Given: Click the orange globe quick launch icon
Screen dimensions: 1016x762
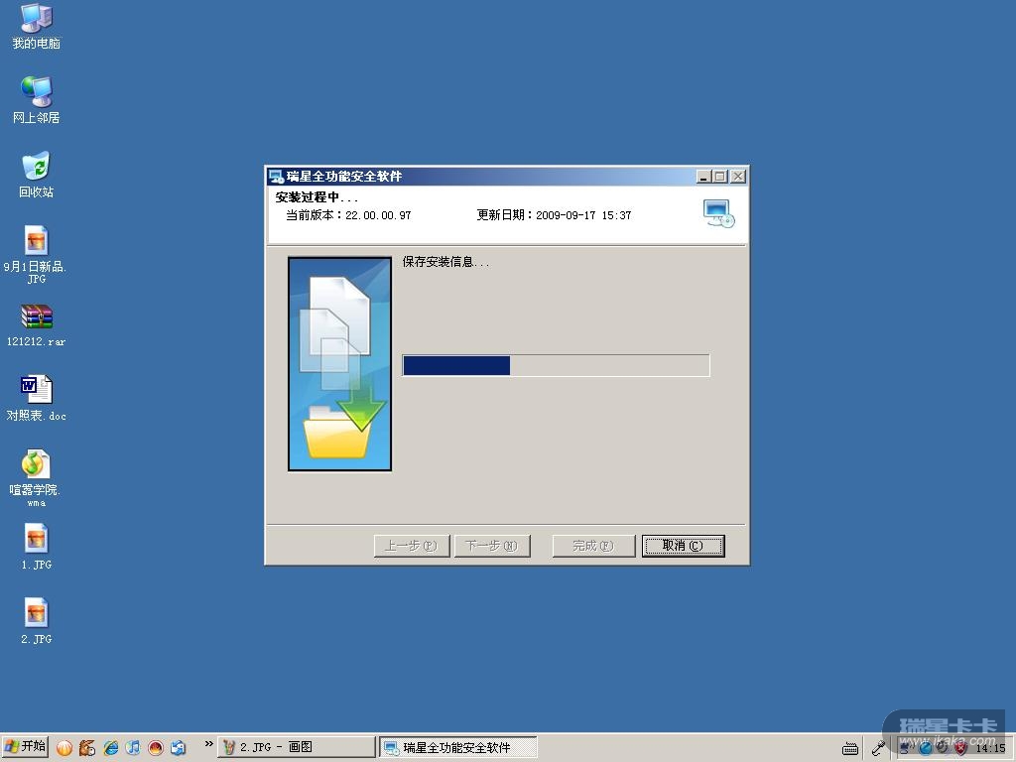Looking at the screenshot, I should tap(64, 748).
